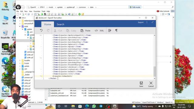Viewport: 194px width, 109px height.
Task: Click the Paste clipboard button
Action: [x=85, y=31]
